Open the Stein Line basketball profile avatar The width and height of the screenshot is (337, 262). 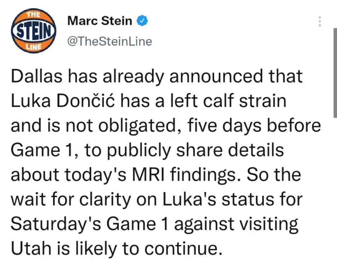pyautogui.click(x=33, y=31)
